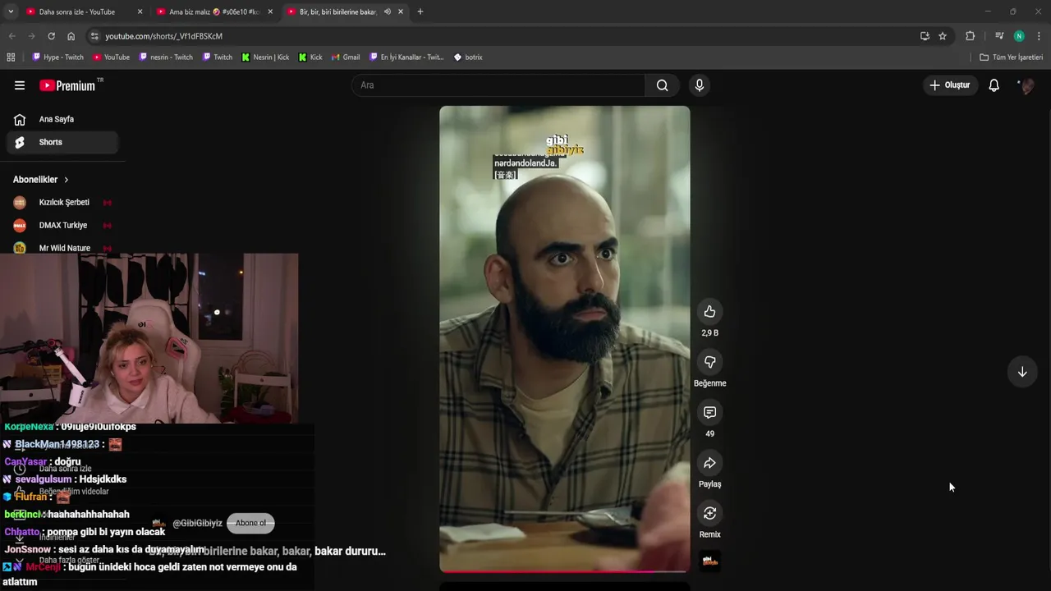Screen dimensions: 1051x591
Task: Open the tab search dropdown arrow
Action: 11,11
